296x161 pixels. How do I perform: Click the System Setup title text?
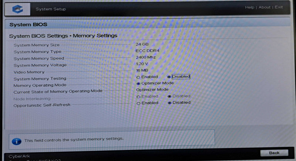(x=51, y=9)
